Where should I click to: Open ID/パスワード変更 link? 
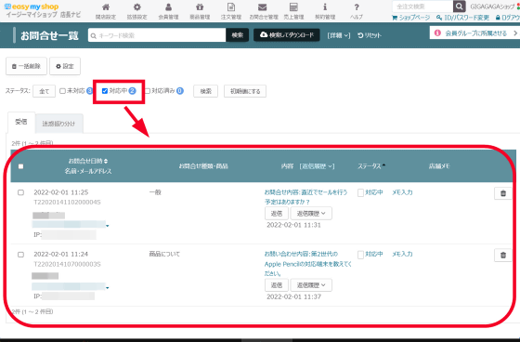tap(463, 18)
